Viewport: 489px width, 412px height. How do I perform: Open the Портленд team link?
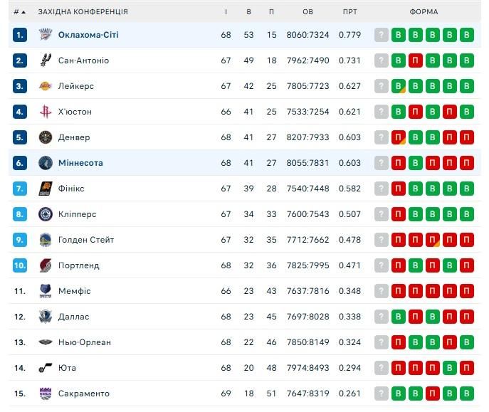(78, 265)
